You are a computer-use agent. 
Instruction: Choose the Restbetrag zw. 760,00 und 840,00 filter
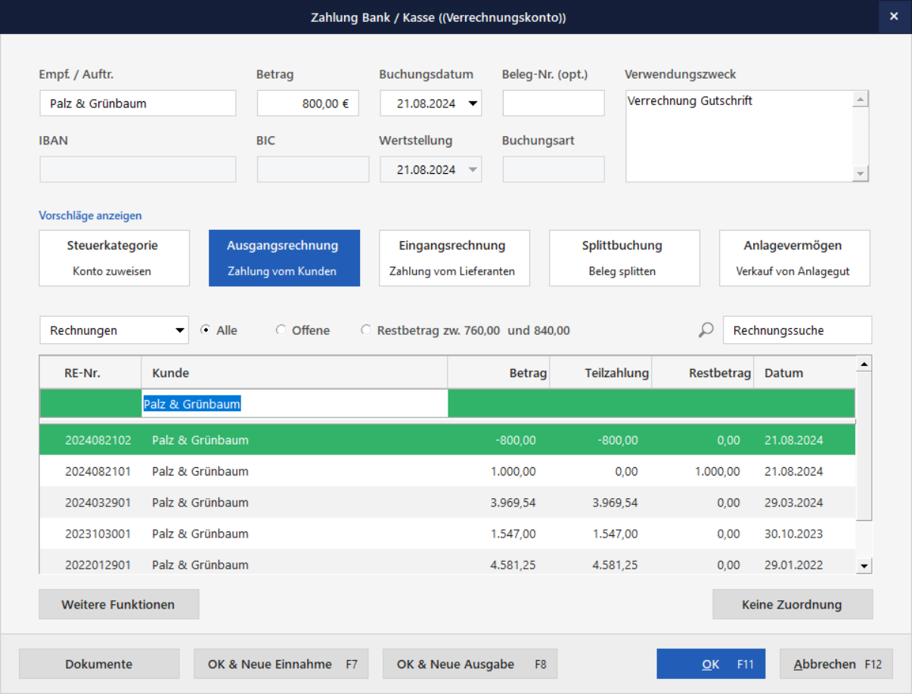pos(367,330)
